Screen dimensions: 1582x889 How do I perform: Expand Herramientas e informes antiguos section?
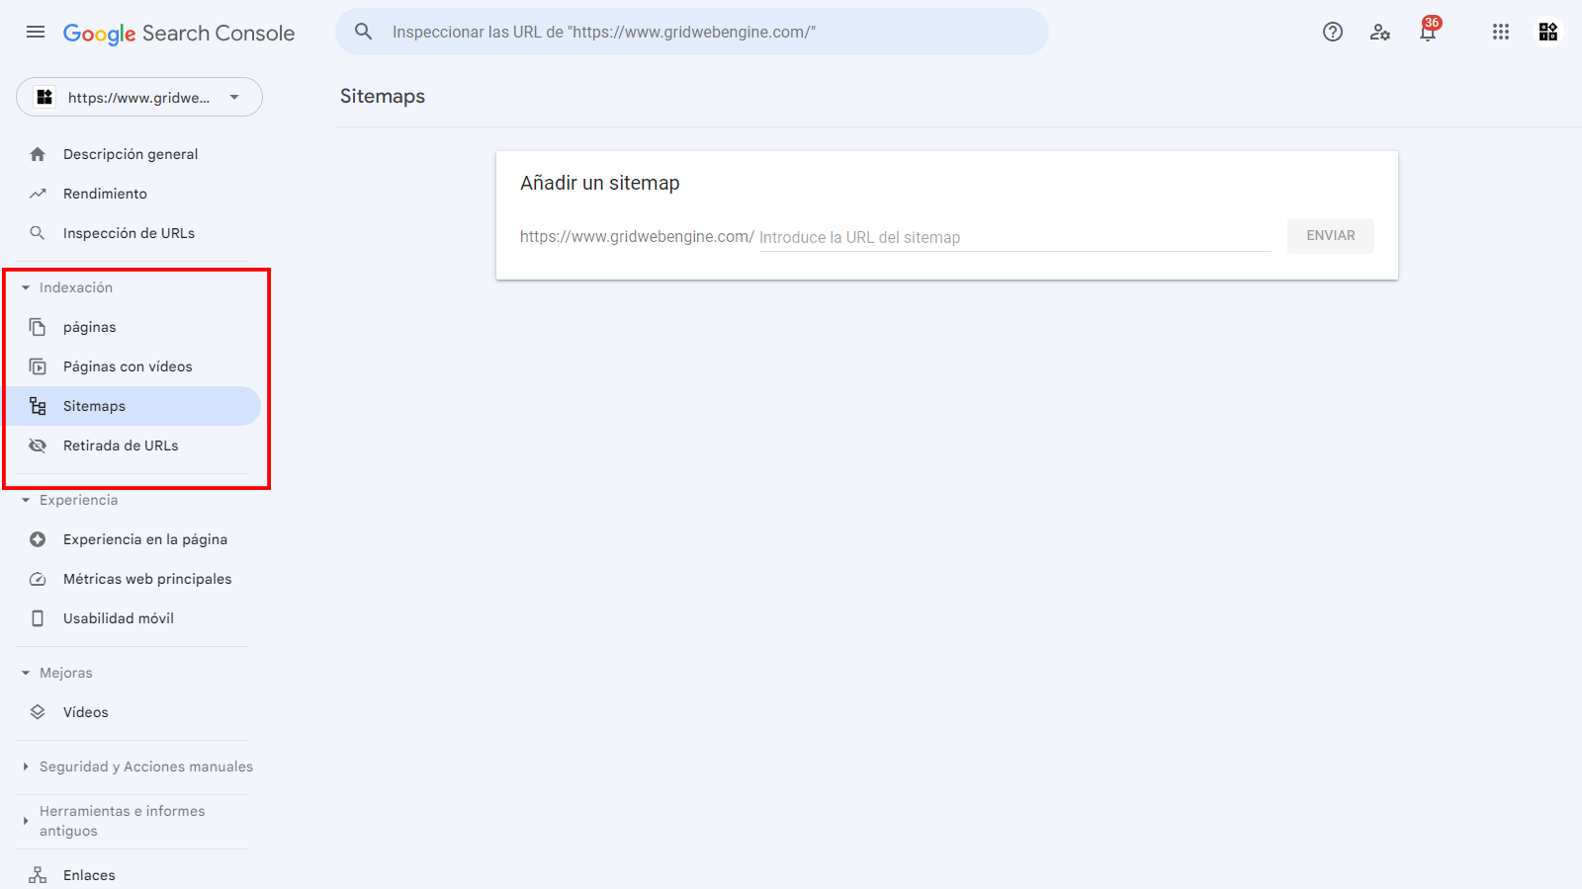click(114, 821)
